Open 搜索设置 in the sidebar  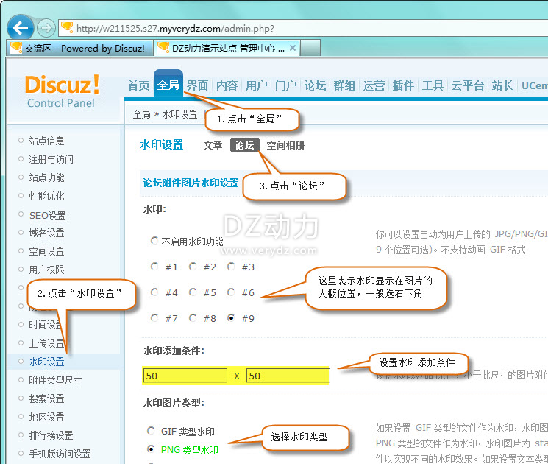coord(46,398)
